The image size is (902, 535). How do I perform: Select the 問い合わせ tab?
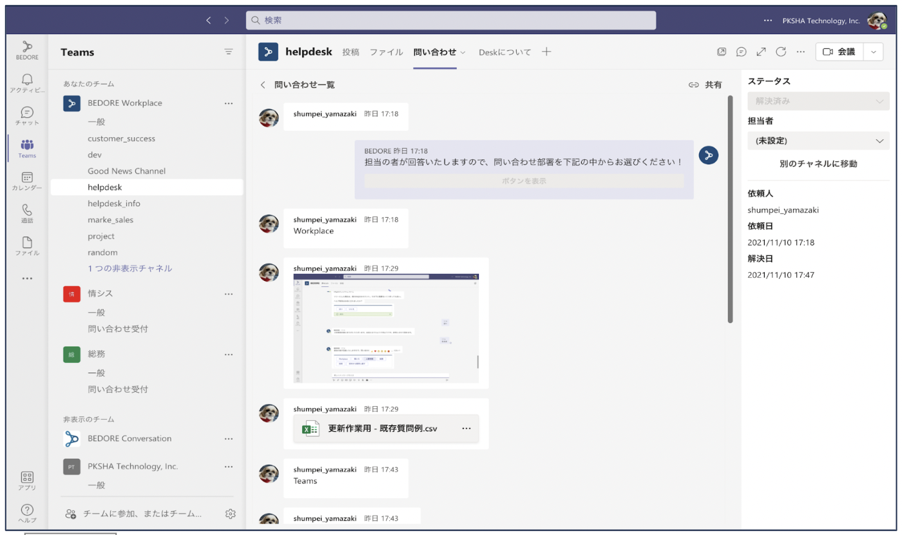435,52
